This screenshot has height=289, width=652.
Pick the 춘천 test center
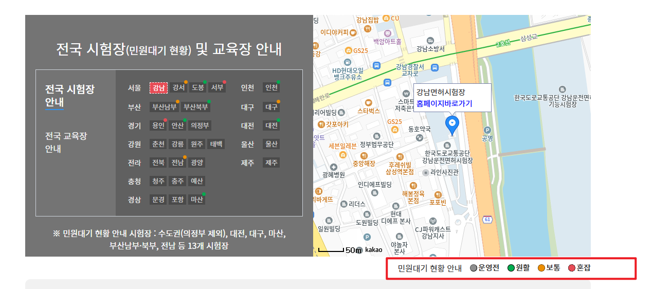pos(158,144)
